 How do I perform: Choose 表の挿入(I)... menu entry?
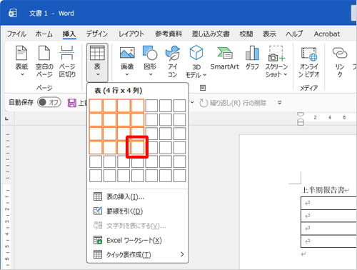[138, 196]
